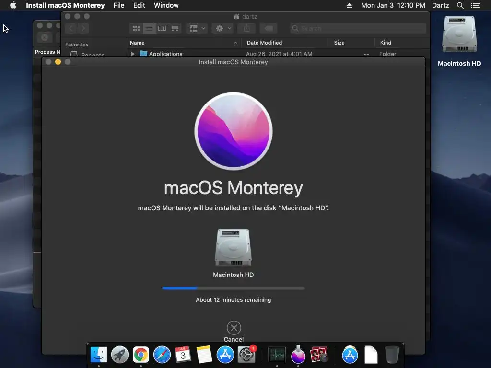Switch Finder to gallery view

[175, 28]
